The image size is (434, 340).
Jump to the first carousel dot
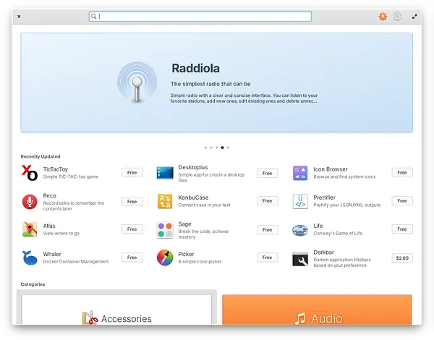pos(205,148)
